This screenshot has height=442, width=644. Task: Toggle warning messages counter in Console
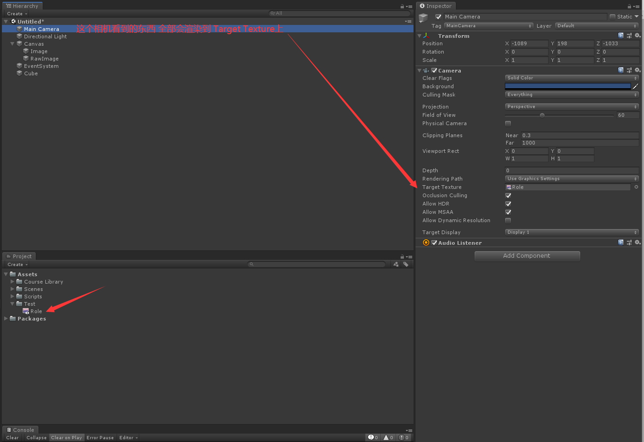tap(388, 437)
